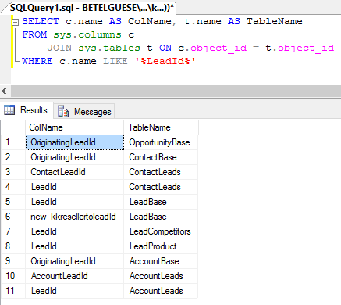Select row header number 11
The image size is (341, 305).
[13, 291]
